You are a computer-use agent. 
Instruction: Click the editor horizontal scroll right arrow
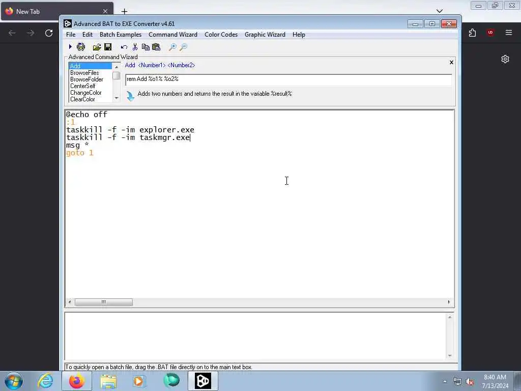pos(449,302)
